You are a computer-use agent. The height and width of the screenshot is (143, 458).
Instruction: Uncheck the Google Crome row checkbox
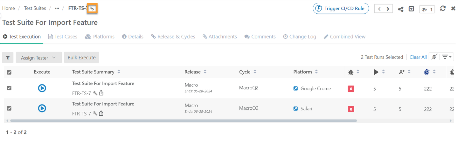[x=9, y=88]
